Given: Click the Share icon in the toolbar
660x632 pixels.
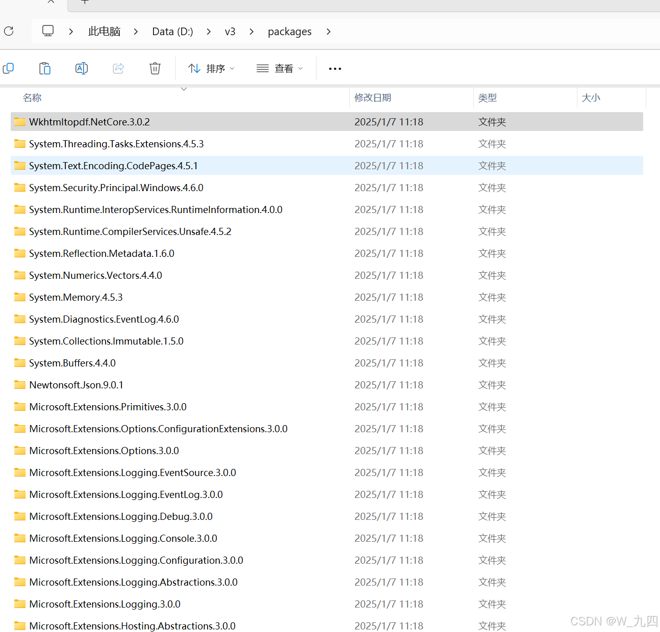Looking at the screenshot, I should click(118, 68).
